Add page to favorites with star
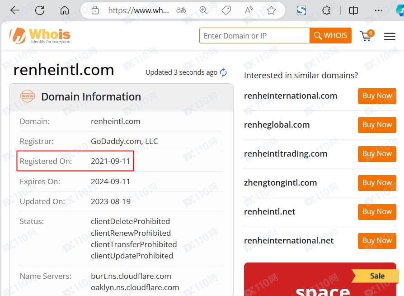 [271, 10]
